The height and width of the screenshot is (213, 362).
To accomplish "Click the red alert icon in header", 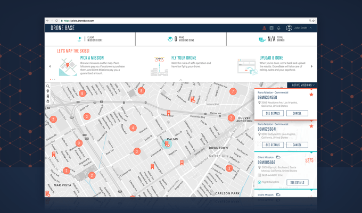I will click(265, 28).
